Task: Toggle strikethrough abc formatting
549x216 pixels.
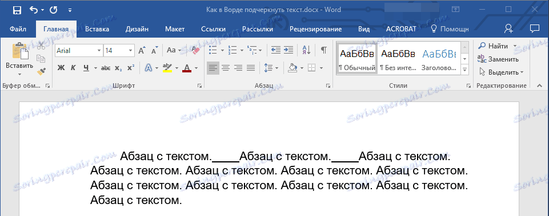Action: coord(106,68)
